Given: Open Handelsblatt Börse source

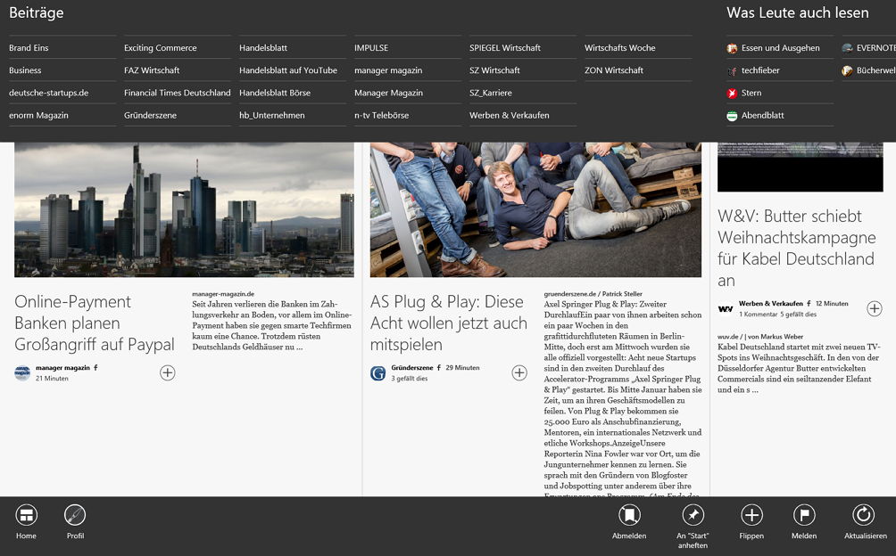Looking at the screenshot, I should tap(275, 93).
